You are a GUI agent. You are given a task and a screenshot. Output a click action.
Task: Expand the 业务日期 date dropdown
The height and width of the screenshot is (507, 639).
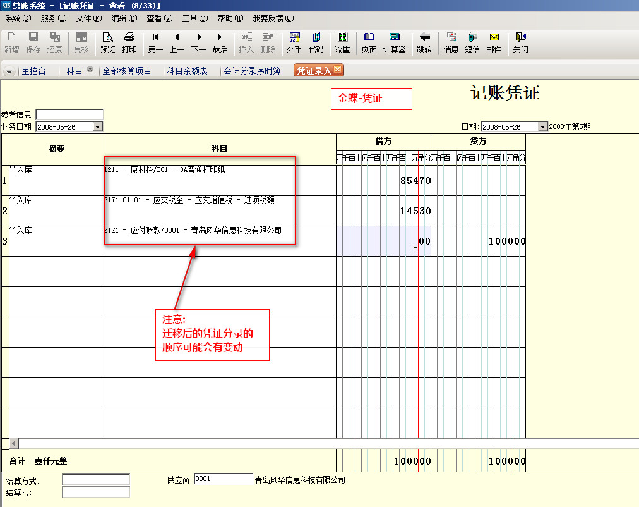[97, 127]
